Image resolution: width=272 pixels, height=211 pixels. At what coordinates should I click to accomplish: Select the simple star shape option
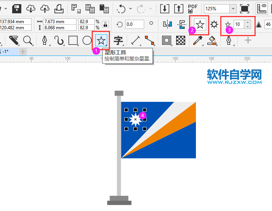tap(200, 24)
